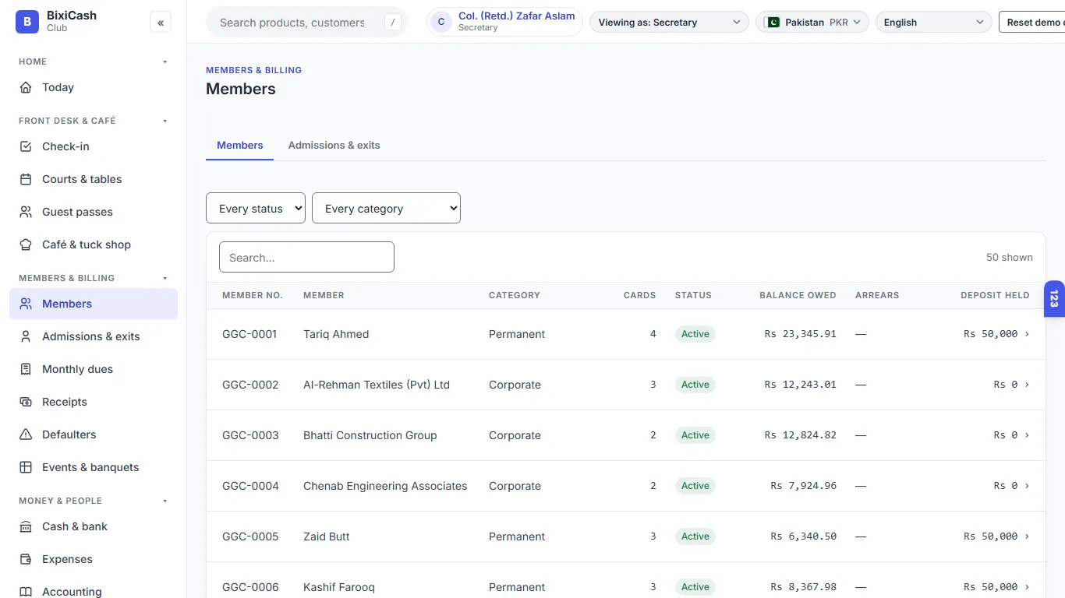Collapse the Money & People sidebar section

(165, 501)
